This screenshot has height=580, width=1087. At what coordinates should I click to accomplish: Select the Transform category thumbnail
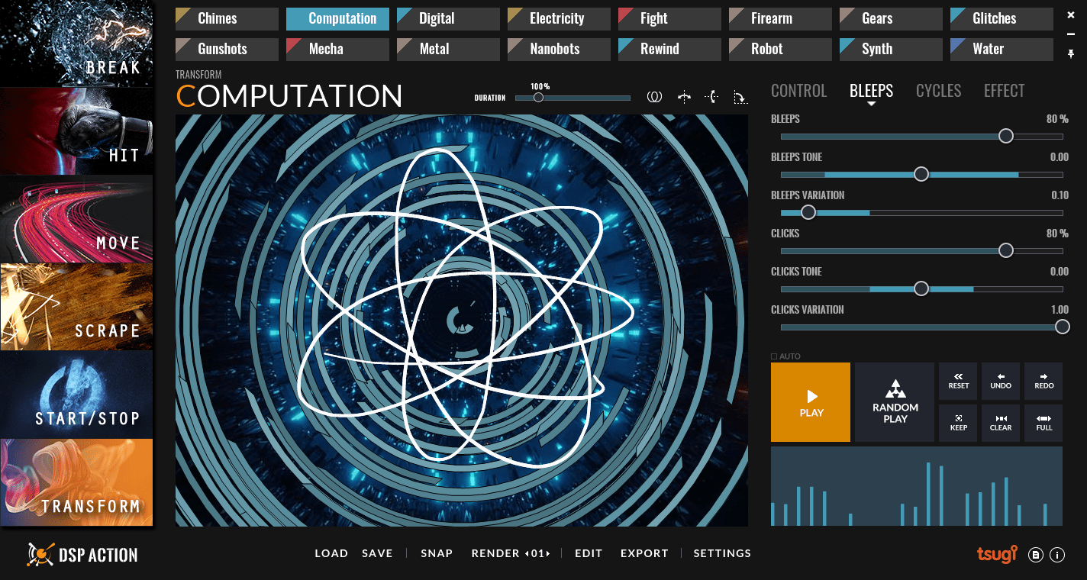tap(76, 482)
